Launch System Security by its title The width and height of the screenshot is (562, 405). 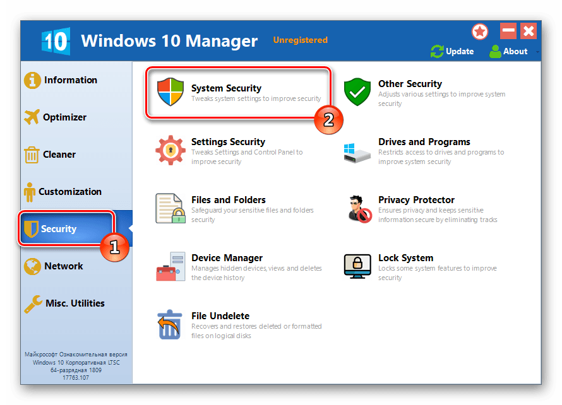[226, 88]
